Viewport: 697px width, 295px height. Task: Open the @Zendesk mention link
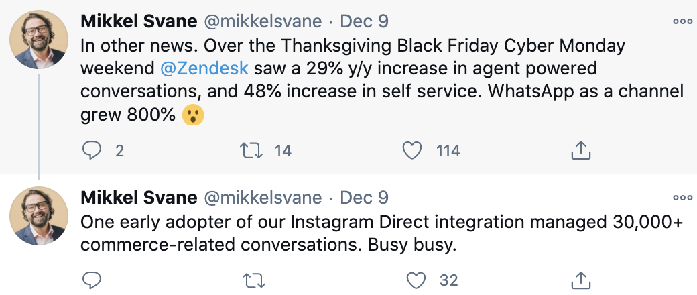coord(204,68)
